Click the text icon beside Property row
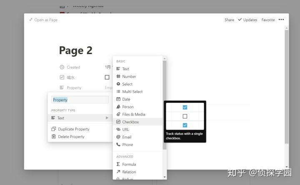This screenshot has width=300, height=185. (x=62, y=88)
